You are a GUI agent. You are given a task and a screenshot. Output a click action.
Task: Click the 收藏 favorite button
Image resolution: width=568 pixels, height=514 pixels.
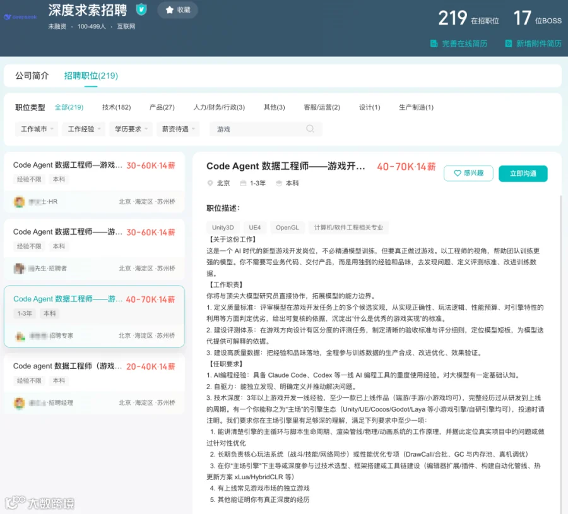(177, 9)
